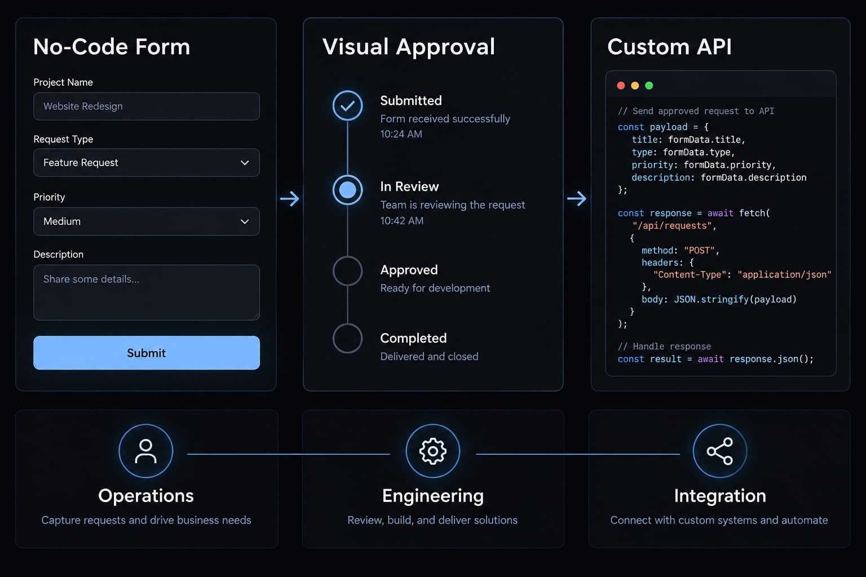Click the Operations user icon

coord(145,451)
